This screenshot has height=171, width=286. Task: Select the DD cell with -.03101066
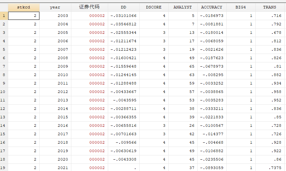point(123,16)
